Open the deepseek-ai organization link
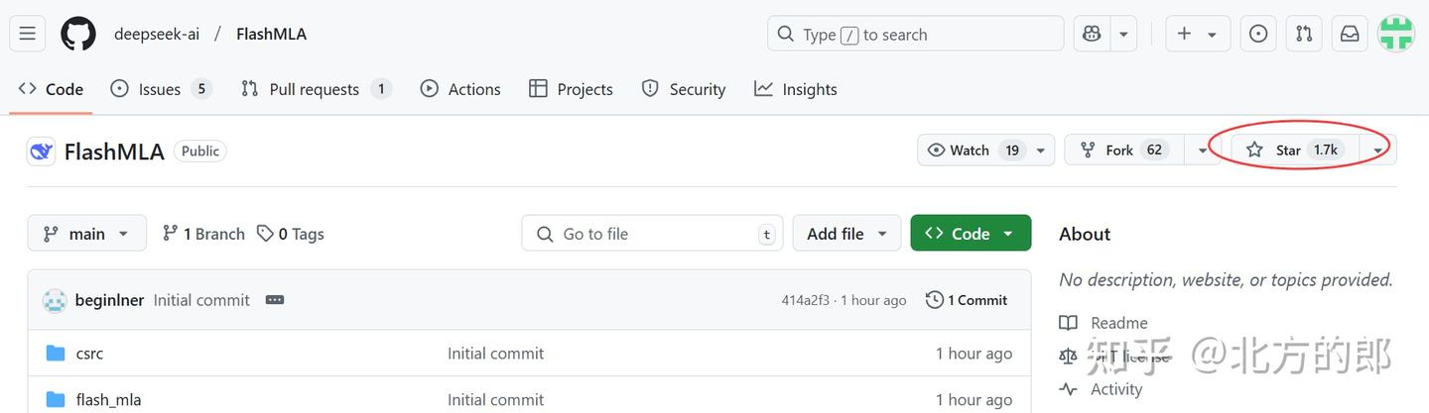The width and height of the screenshot is (1429, 413). point(157,34)
